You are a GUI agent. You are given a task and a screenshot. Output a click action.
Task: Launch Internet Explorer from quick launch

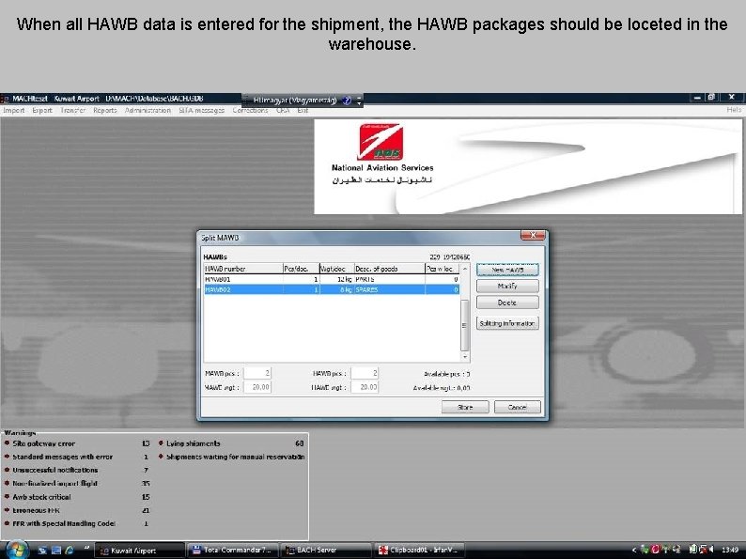coord(70,551)
